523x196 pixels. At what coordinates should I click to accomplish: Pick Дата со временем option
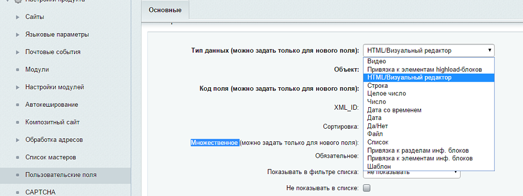(x=429, y=110)
